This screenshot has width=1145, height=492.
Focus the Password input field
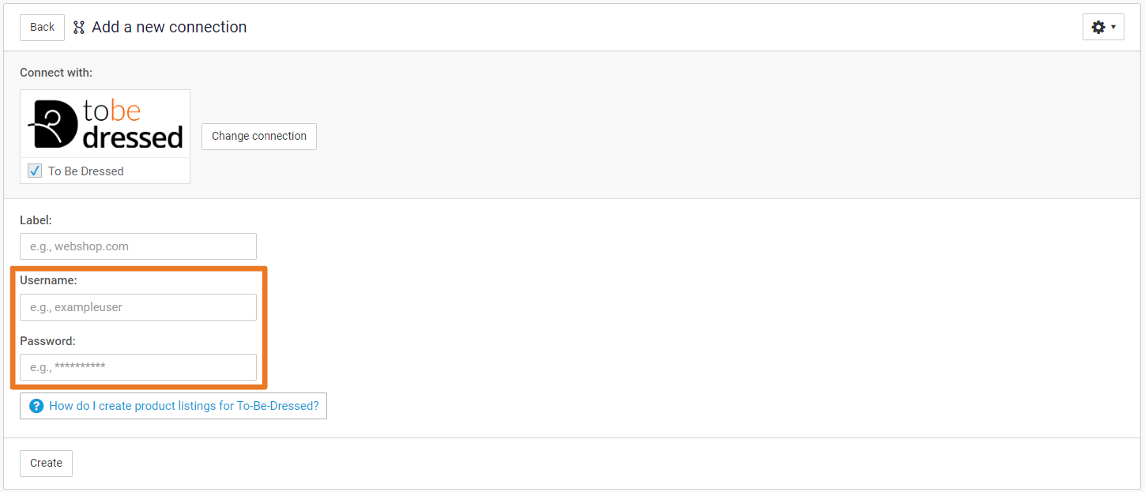(x=138, y=367)
